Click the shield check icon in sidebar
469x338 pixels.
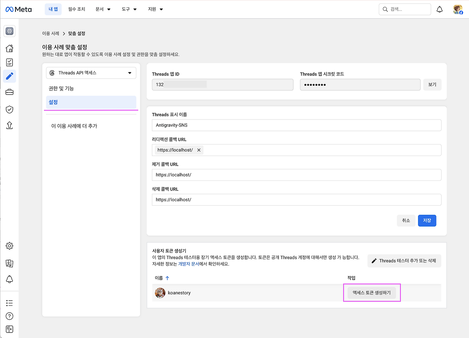coord(10,109)
